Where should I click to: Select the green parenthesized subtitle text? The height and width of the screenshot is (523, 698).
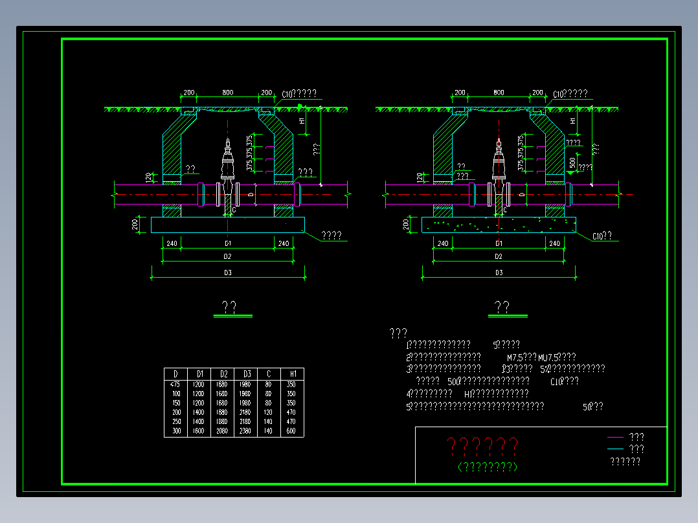click(x=488, y=467)
